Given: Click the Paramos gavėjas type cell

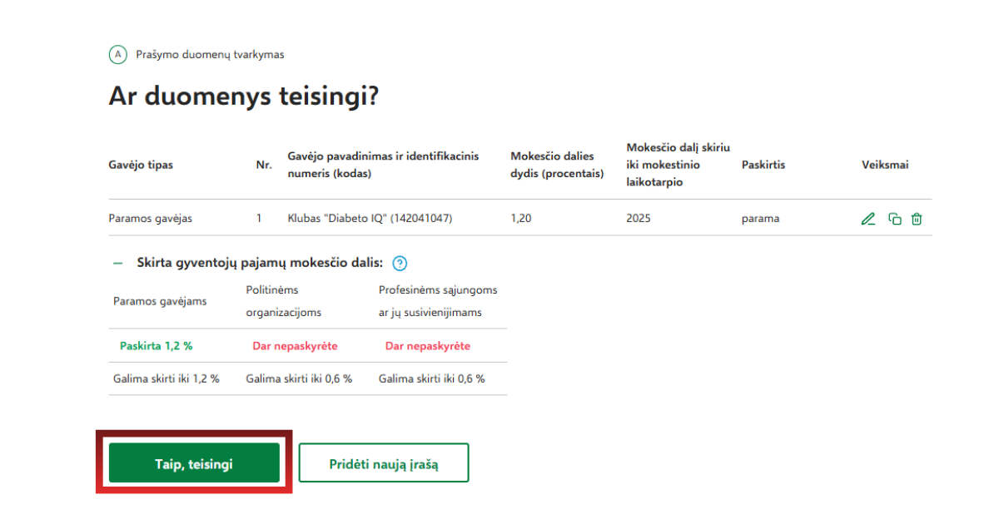Looking at the screenshot, I should tap(150, 219).
